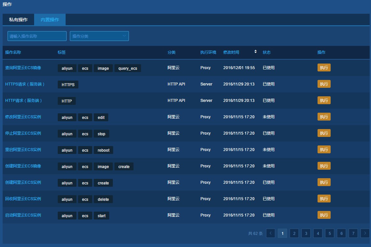This screenshot has width=371, height=247.
Task: Go to page 3
Action: click(306, 233)
